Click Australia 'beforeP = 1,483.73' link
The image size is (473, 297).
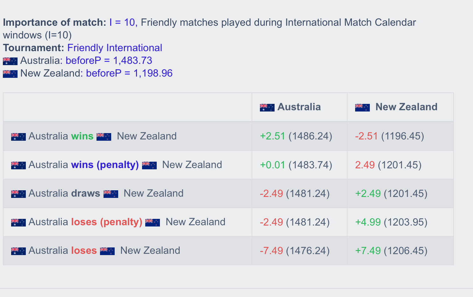click(x=109, y=61)
